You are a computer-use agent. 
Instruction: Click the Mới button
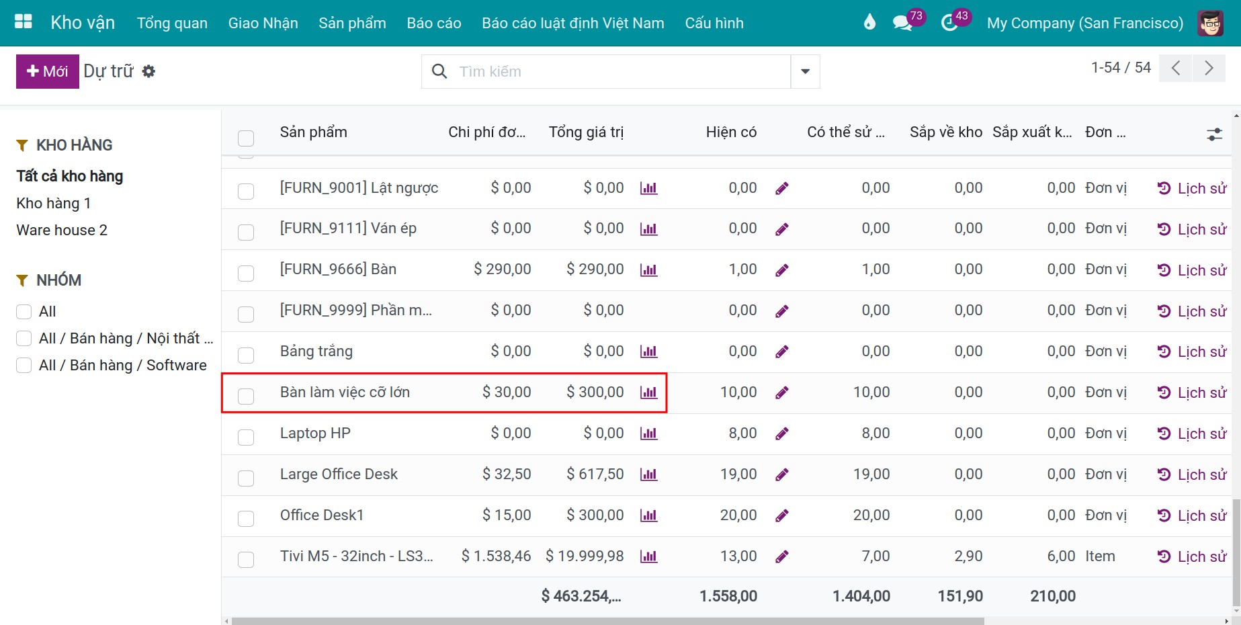tap(48, 71)
